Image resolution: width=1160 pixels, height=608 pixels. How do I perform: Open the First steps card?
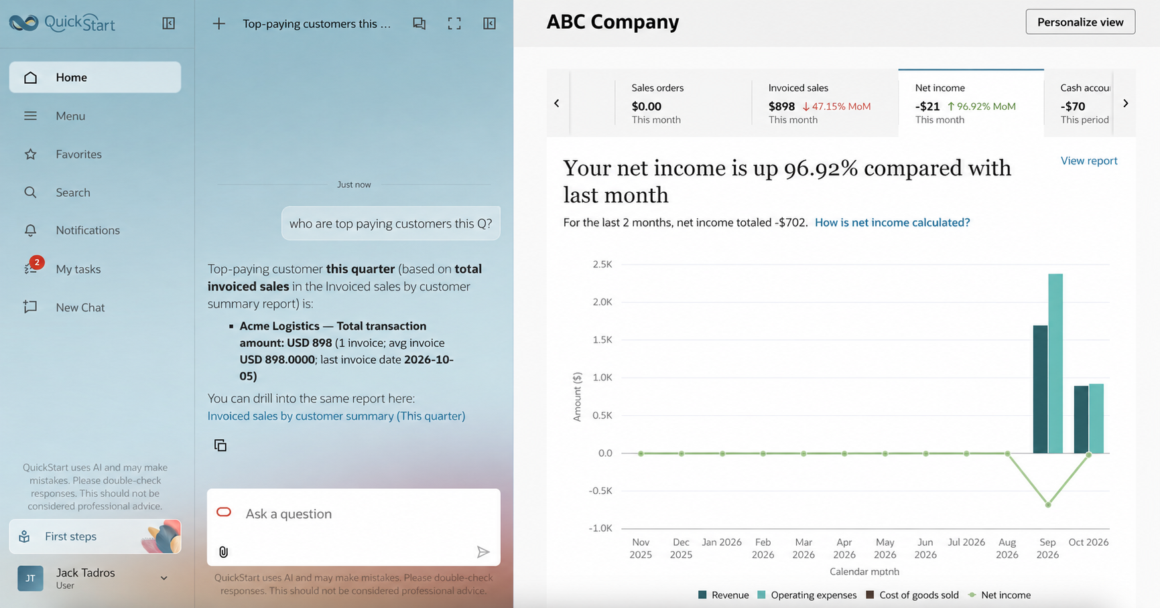click(95, 536)
